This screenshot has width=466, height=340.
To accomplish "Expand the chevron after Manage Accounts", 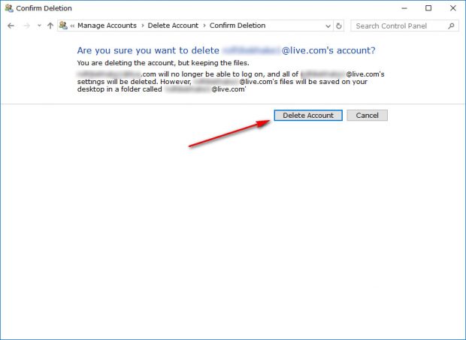I will 143,26.
